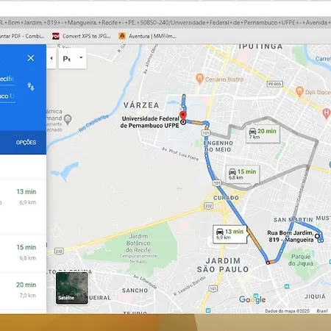Choose the 20 min 7,0 km route
Viewport: 331px width, 331px height.
tap(23, 291)
